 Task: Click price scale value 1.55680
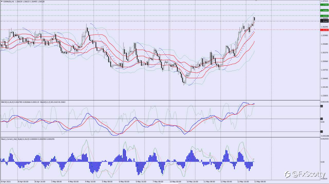pos(324,44)
